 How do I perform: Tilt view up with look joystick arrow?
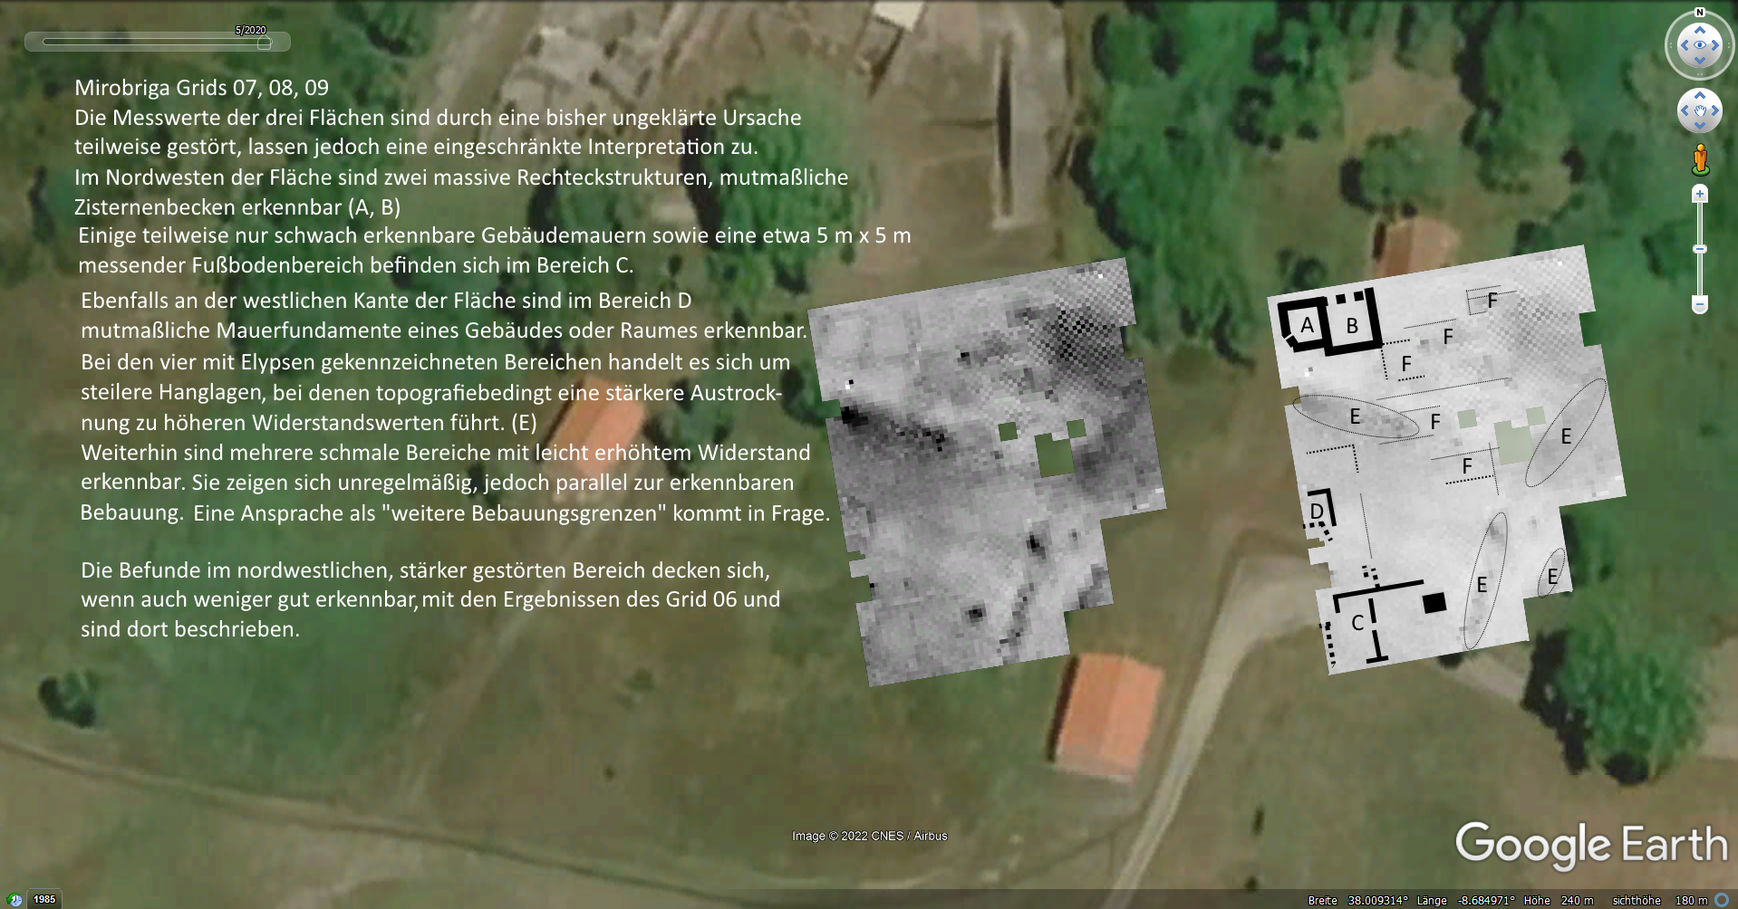[x=1700, y=30]
